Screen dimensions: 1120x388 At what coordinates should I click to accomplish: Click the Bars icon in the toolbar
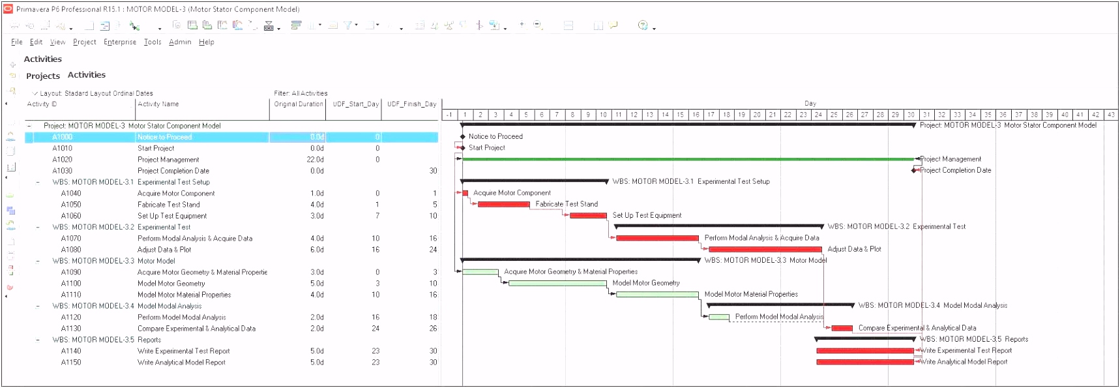pyautogui.click(x=296, y=25)
